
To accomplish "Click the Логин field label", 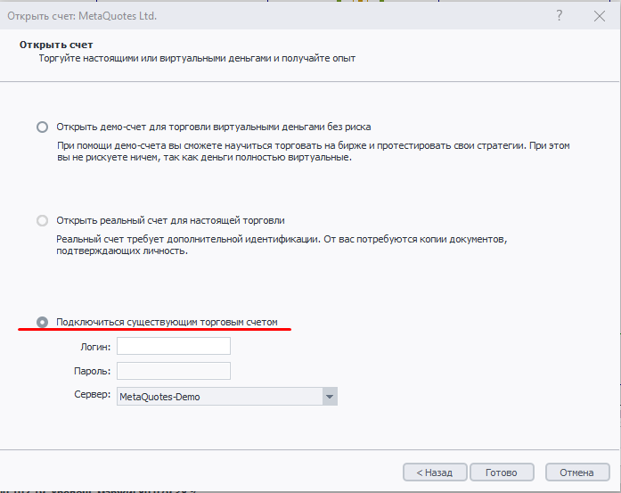I will coord(94,347).
